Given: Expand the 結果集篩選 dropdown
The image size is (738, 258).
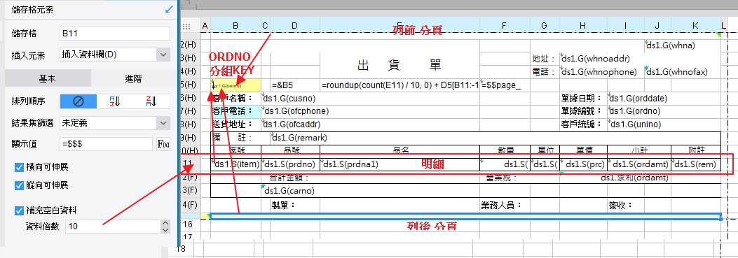Looking at the screenshot, I should pyautogui.click(x=115, y=123).
